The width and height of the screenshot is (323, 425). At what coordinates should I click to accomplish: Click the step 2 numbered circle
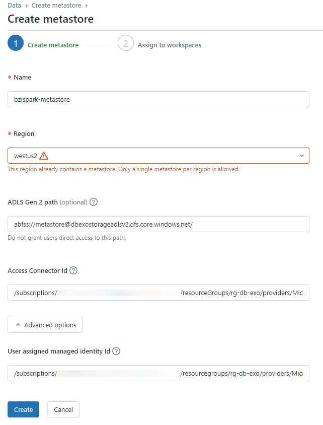(126, 43)
